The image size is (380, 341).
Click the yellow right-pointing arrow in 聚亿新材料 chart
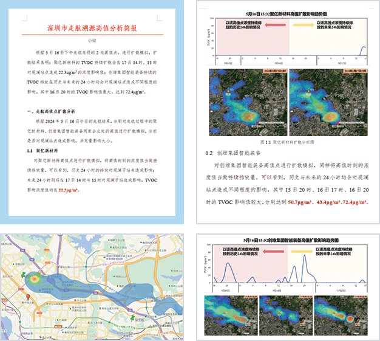click(304, 25)
